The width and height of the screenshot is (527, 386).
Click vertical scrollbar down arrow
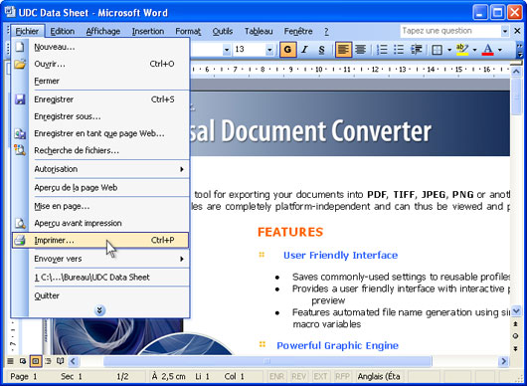tap(516, 311)
